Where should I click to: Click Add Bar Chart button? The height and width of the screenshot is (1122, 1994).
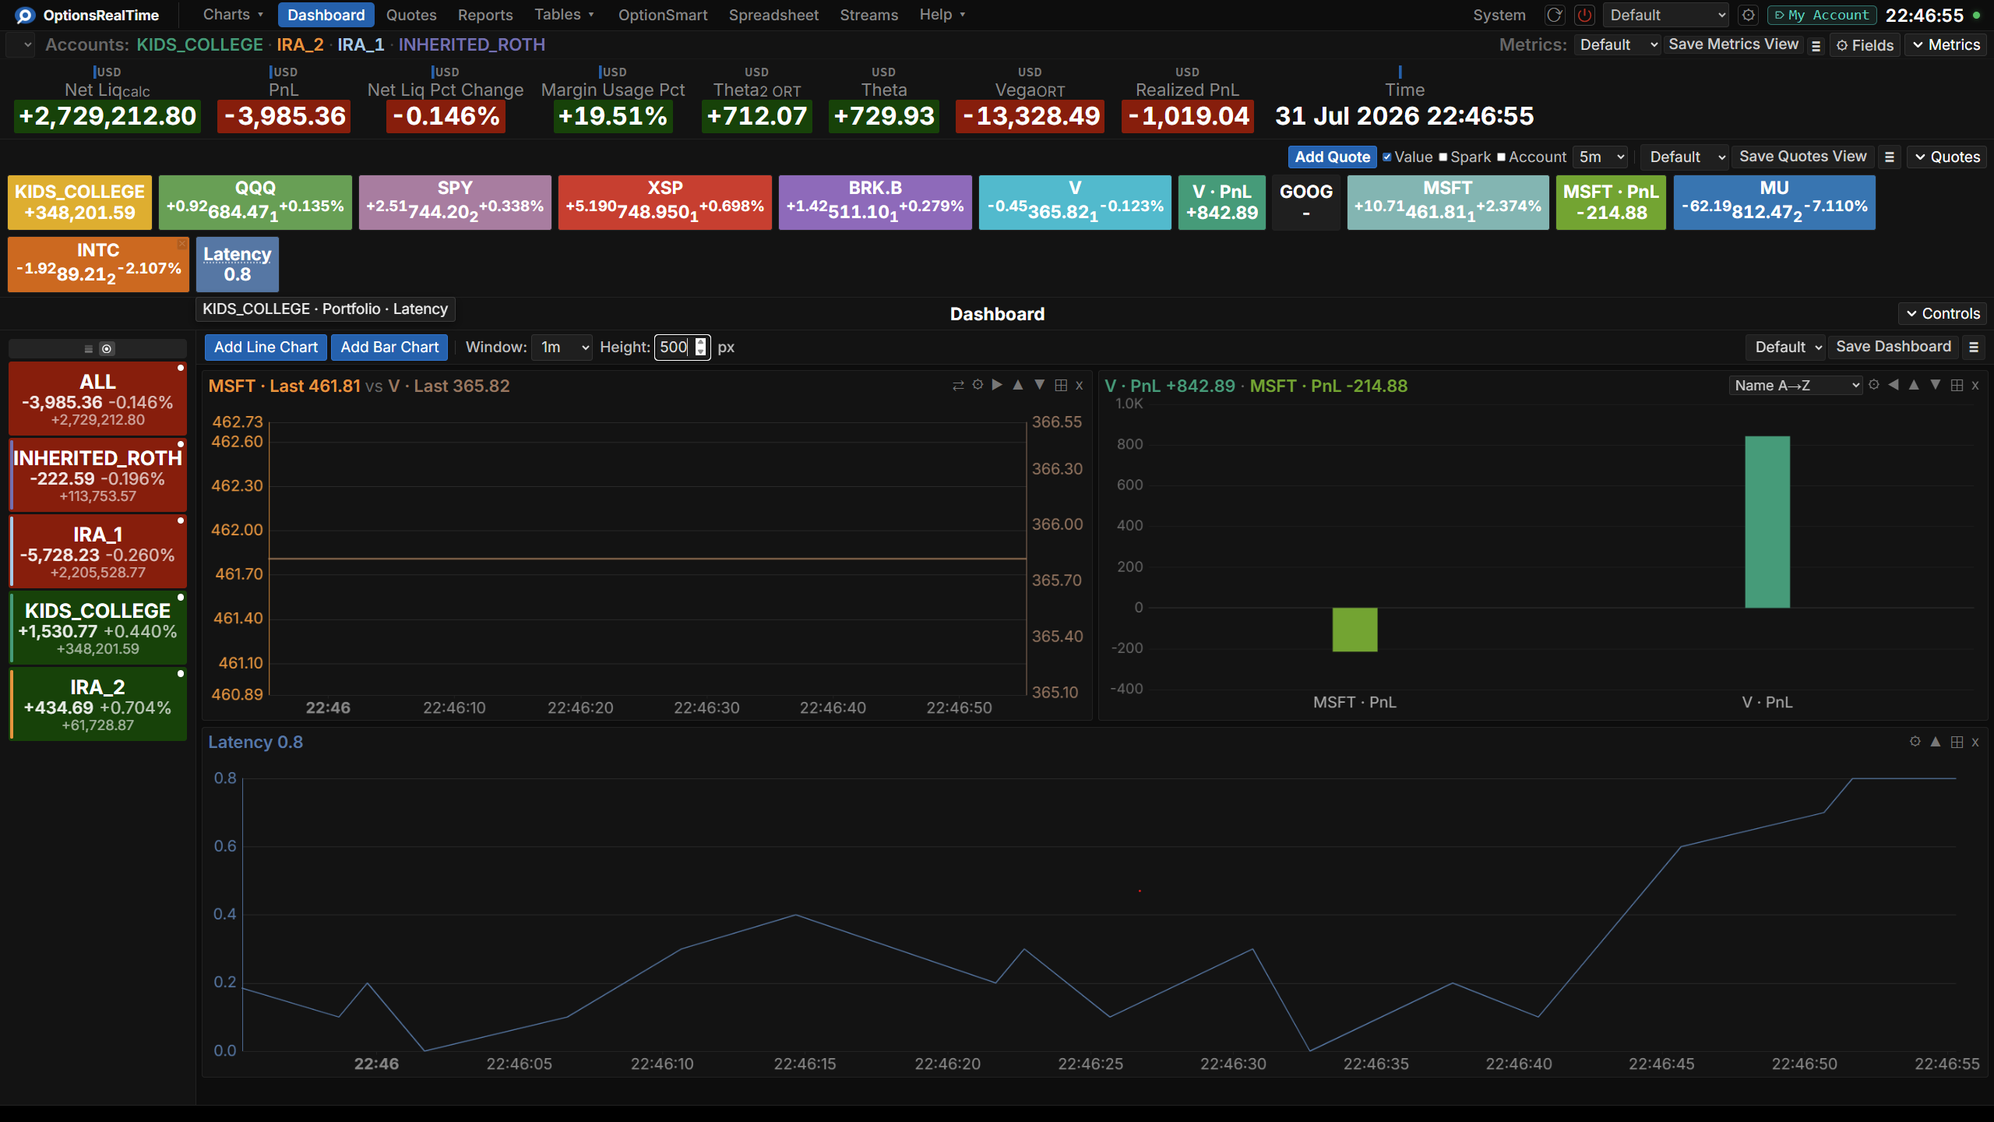[389, 348]
